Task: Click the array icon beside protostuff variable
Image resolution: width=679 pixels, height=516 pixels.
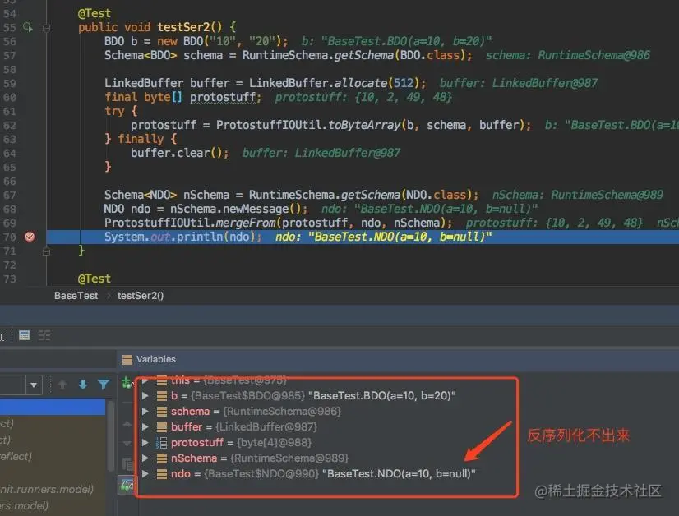Action: point(161,442)
